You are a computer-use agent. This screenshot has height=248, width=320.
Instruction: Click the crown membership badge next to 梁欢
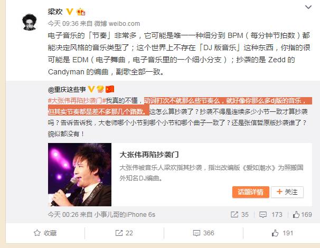[81, 12]
